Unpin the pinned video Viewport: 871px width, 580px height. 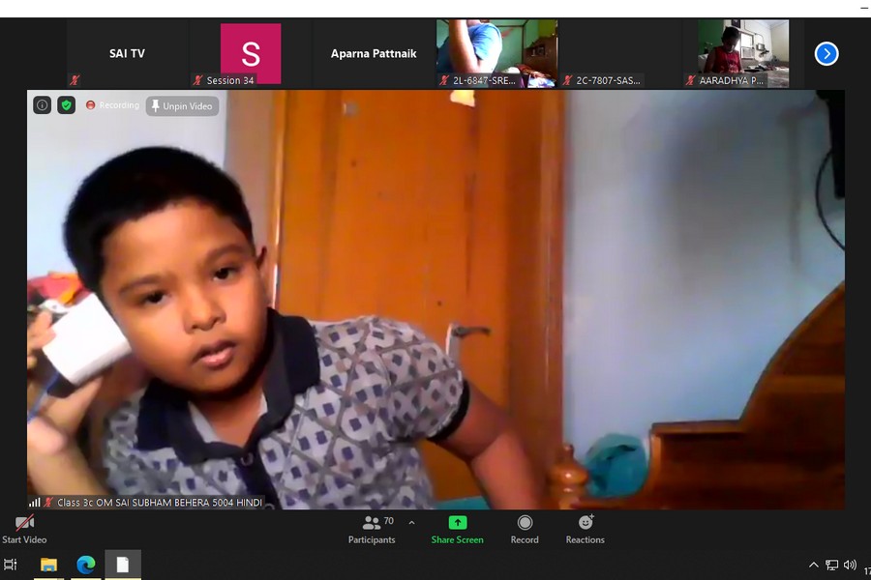click(x=182, y=106)
